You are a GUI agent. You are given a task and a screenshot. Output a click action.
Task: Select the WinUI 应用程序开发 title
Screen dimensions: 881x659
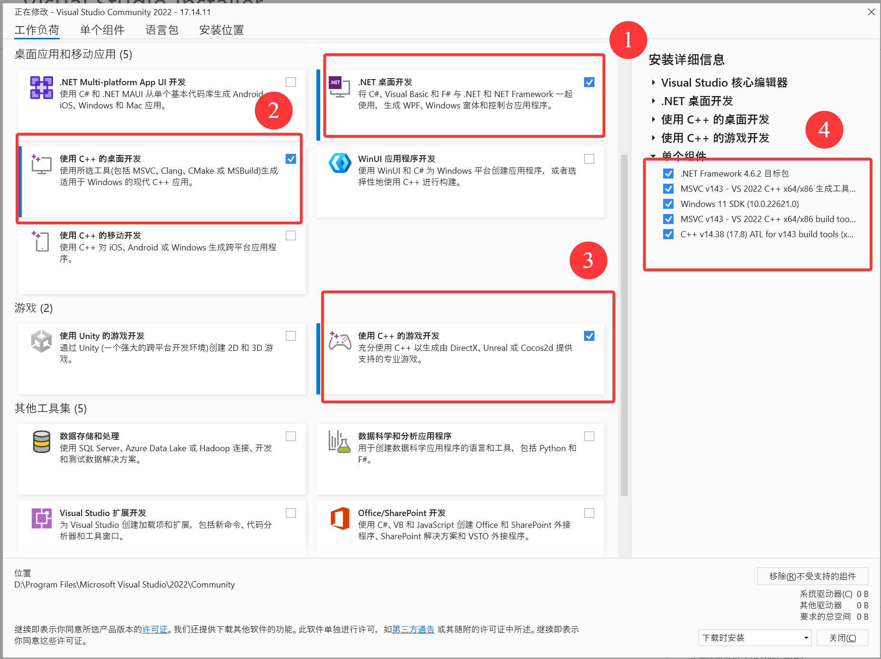[x=396, y=159]
